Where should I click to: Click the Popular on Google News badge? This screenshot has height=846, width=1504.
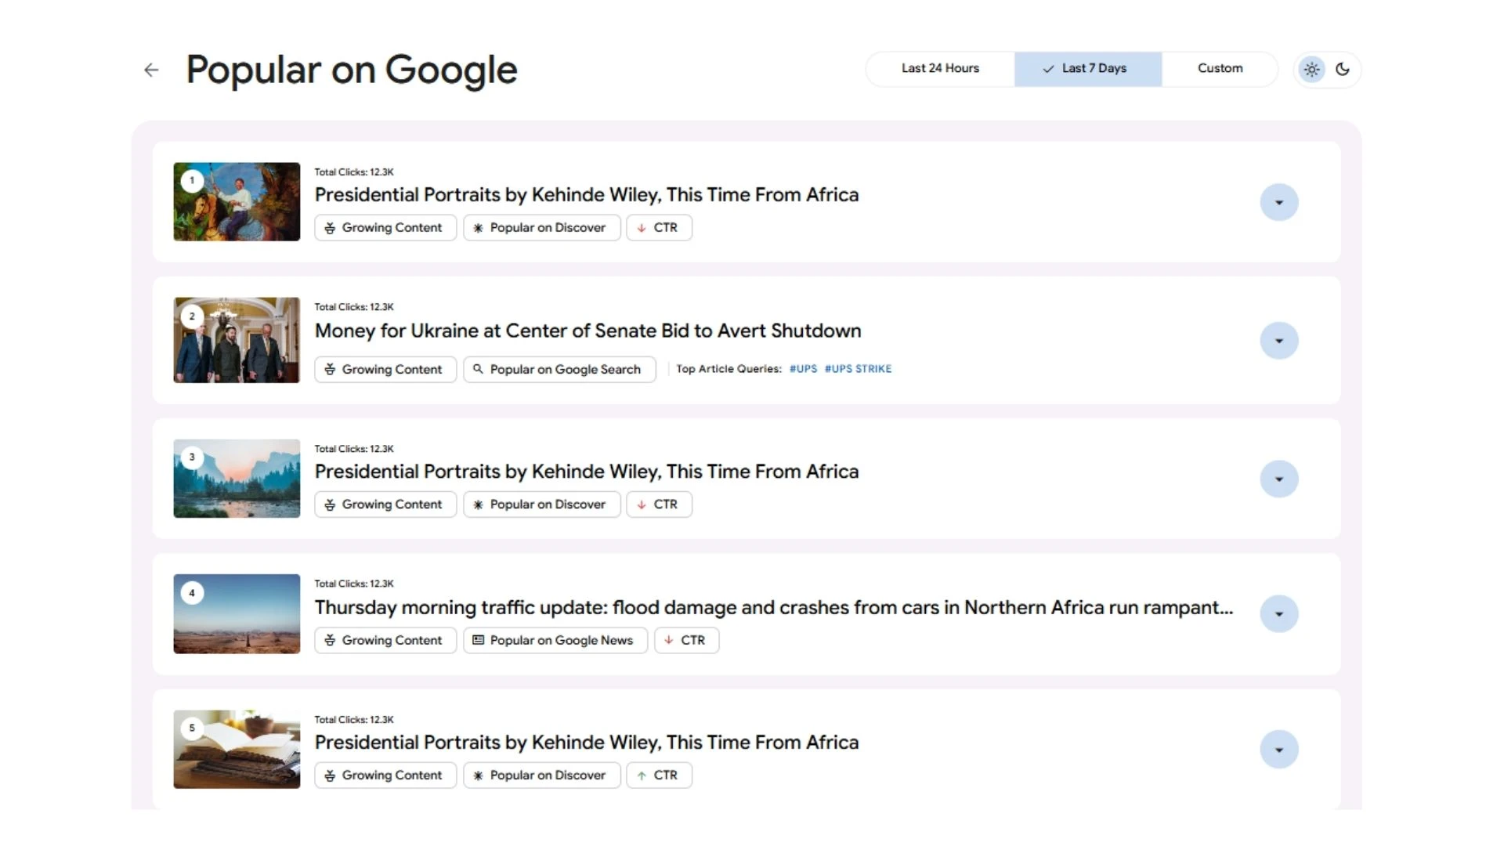tap(555, 640)
